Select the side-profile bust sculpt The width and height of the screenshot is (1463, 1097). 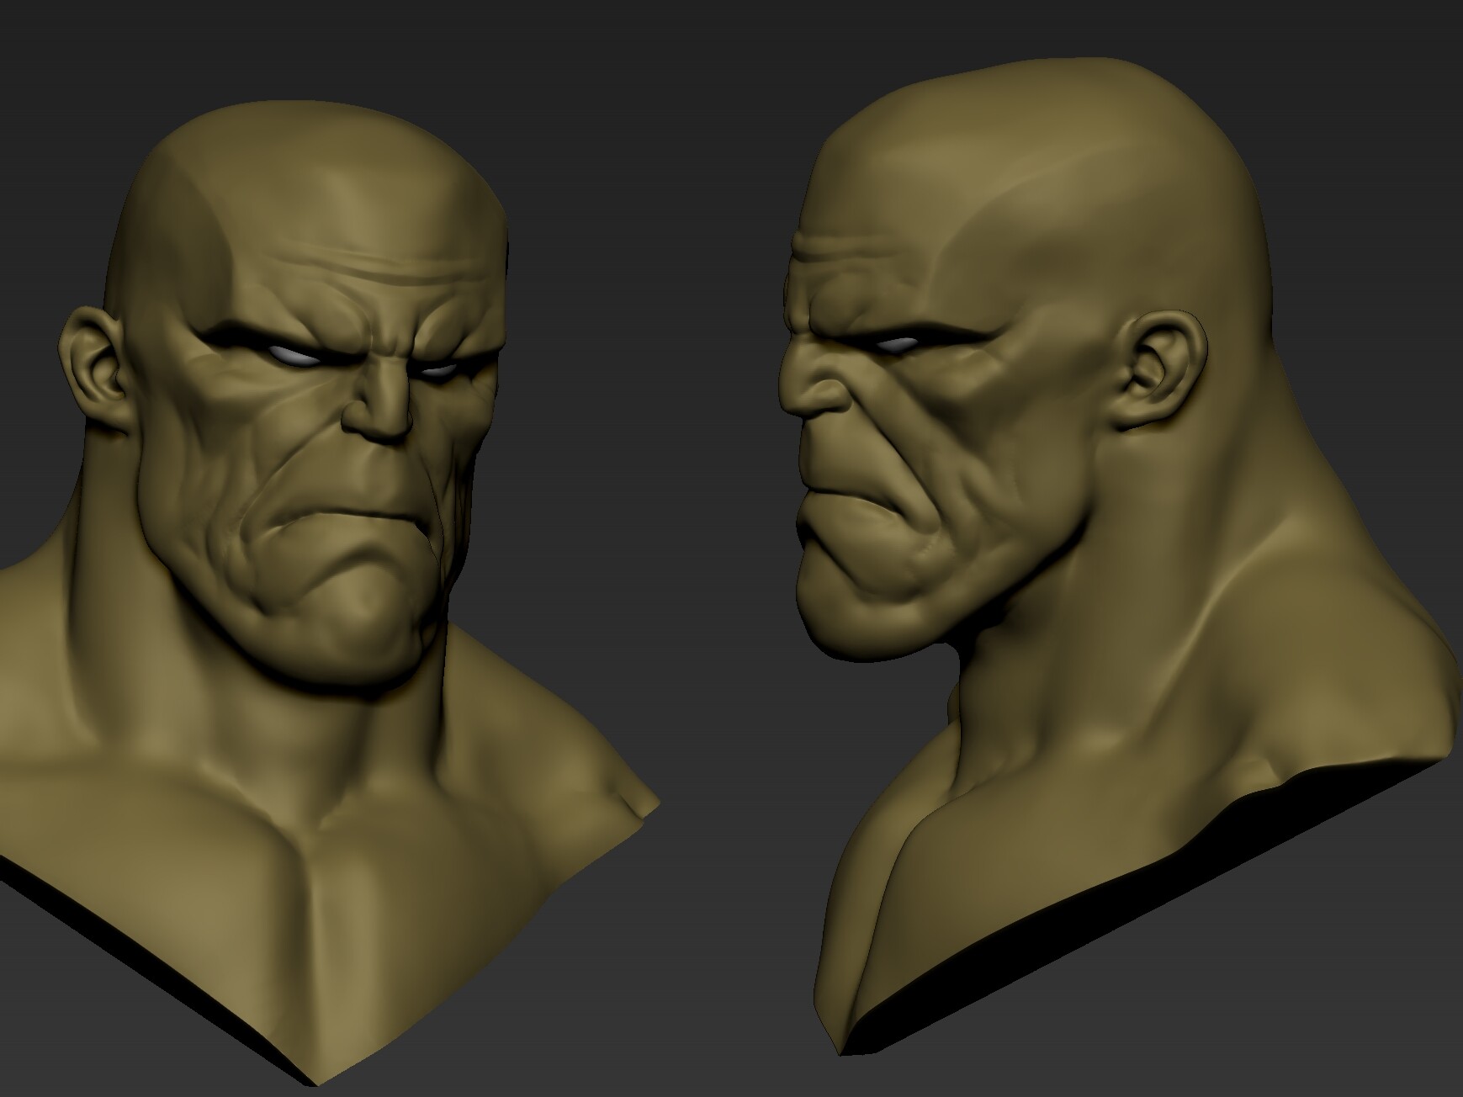click(1119, 555)
